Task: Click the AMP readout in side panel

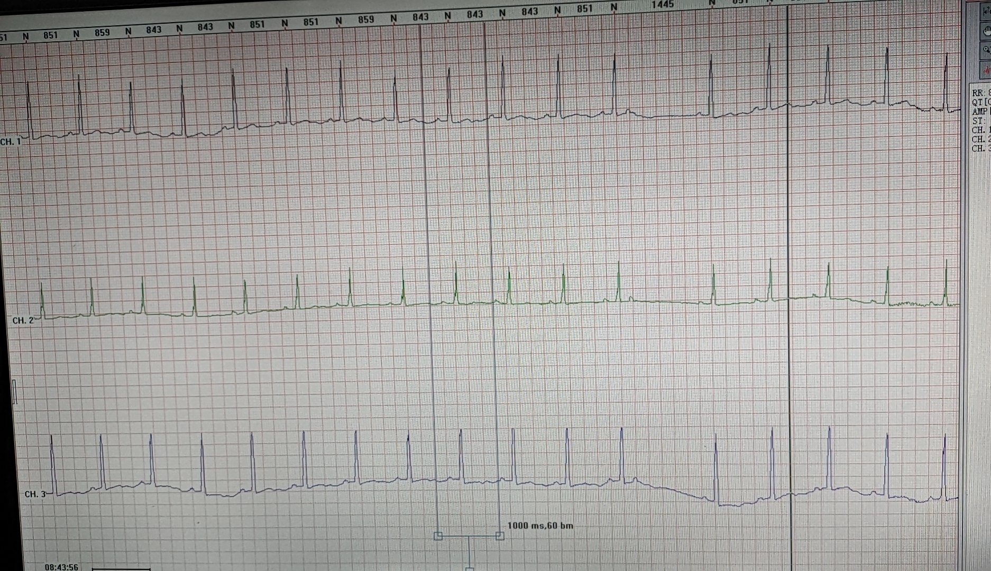Action: [x=981, y=111]
